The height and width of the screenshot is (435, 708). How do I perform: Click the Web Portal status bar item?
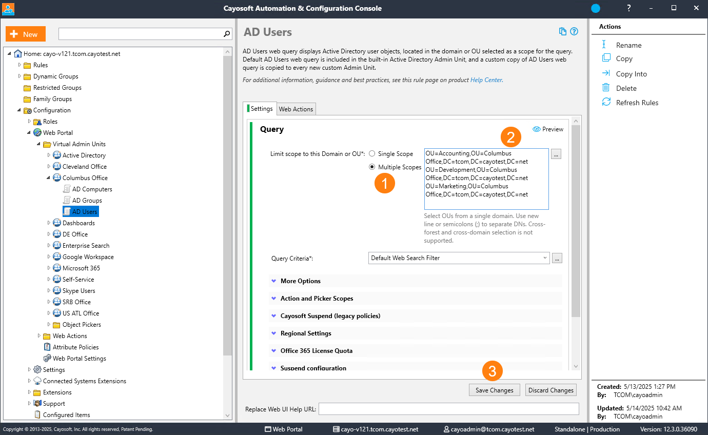point(283,429)
